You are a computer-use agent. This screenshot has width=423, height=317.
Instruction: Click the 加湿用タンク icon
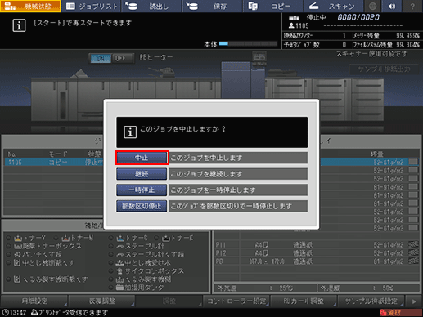(x=120, y=288)
